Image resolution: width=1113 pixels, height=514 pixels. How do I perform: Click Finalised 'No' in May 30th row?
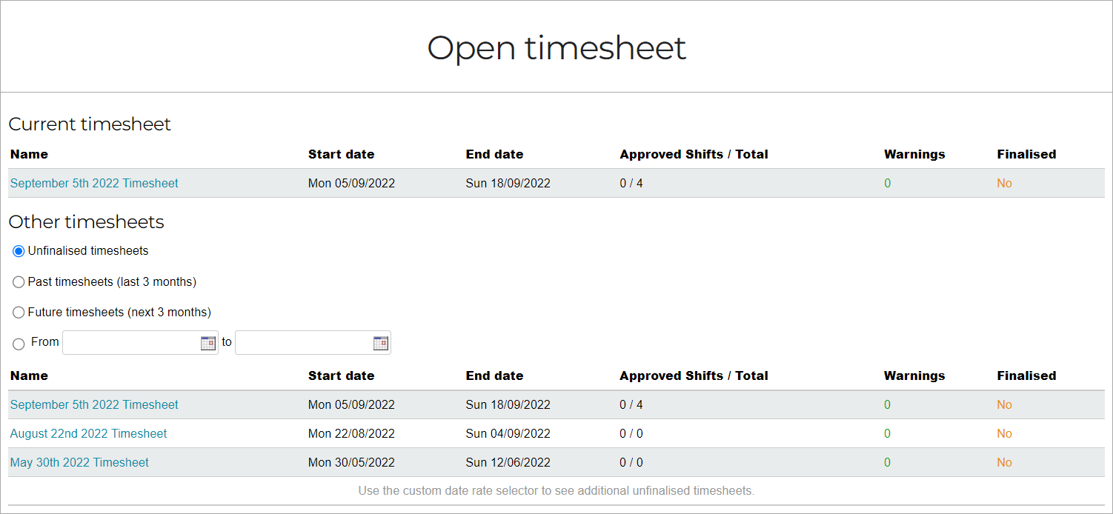pos(1004,462)
